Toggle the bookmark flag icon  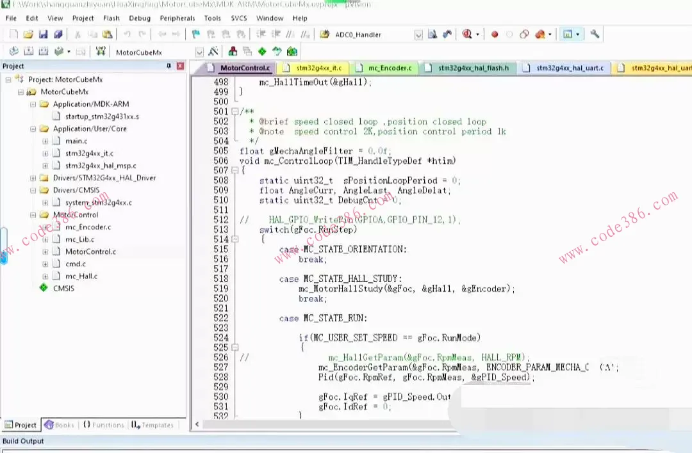[x=196, y=35]
